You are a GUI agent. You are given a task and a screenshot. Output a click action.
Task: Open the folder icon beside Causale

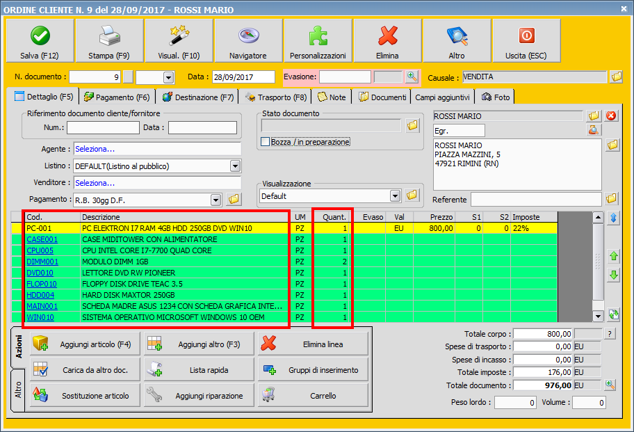[616, 77]
